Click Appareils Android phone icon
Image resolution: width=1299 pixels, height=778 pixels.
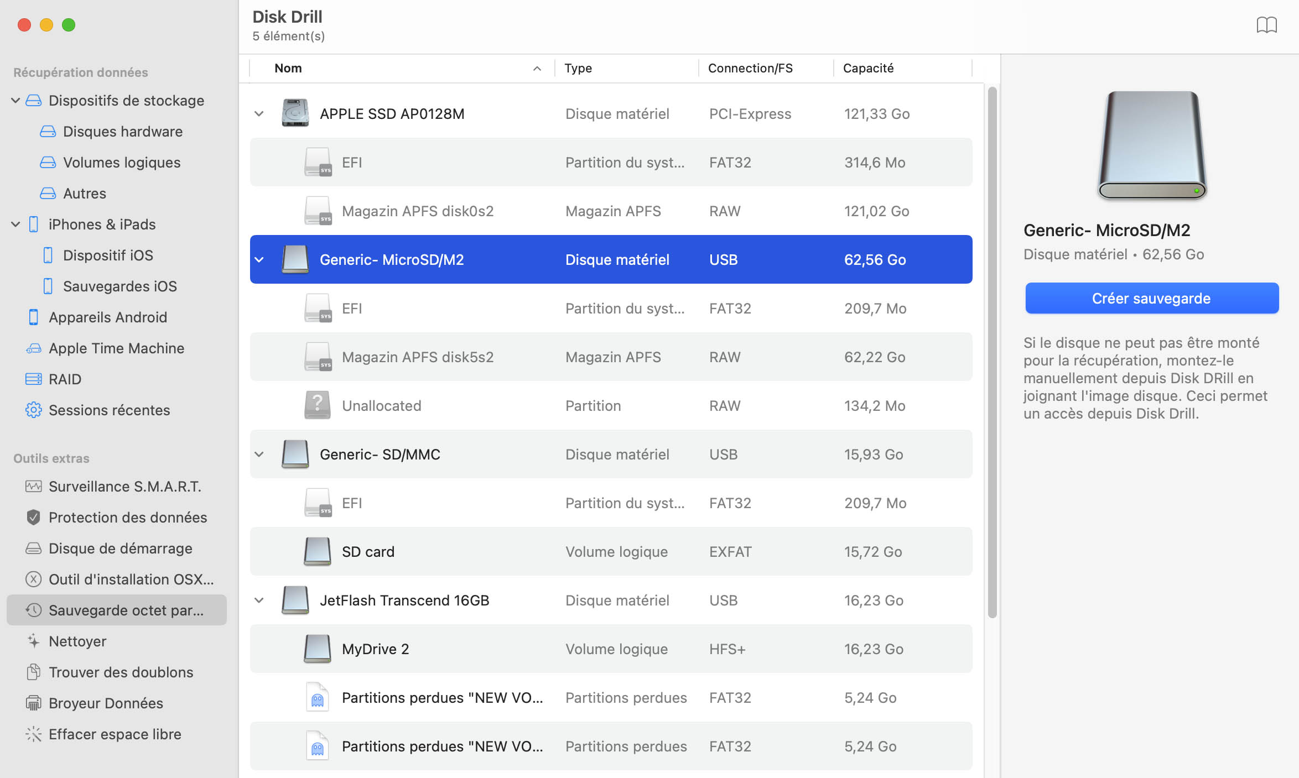[x=33, y=317]
